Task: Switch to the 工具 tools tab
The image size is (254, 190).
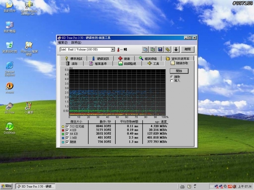Action: click(x=153, y=63)
